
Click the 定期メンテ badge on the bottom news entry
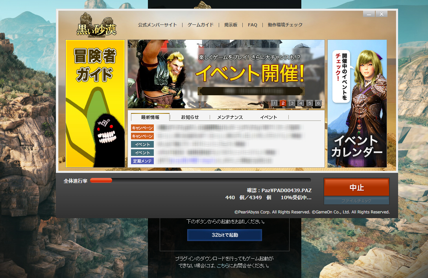pos(142,160)
